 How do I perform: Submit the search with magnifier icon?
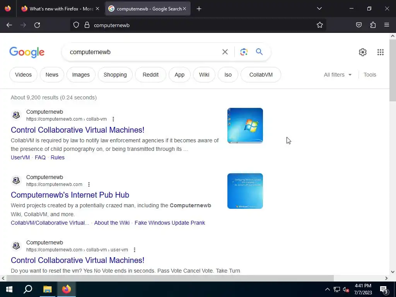pos(259,52)
